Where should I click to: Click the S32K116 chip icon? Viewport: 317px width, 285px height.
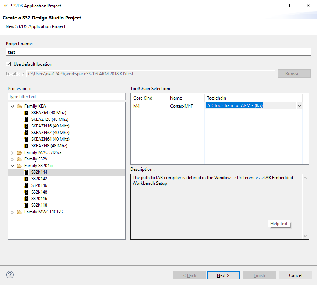(x=26, y=199)
